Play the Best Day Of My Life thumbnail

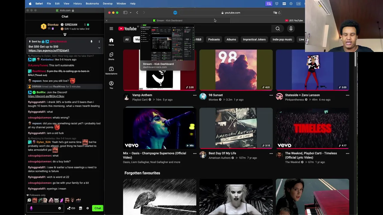click(236, 128)
